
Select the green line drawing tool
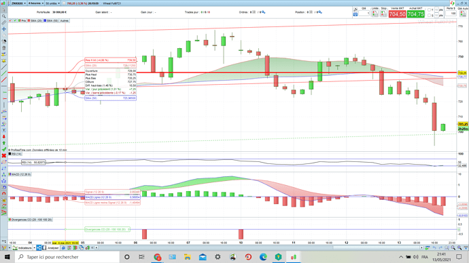(x=4, y=73)
